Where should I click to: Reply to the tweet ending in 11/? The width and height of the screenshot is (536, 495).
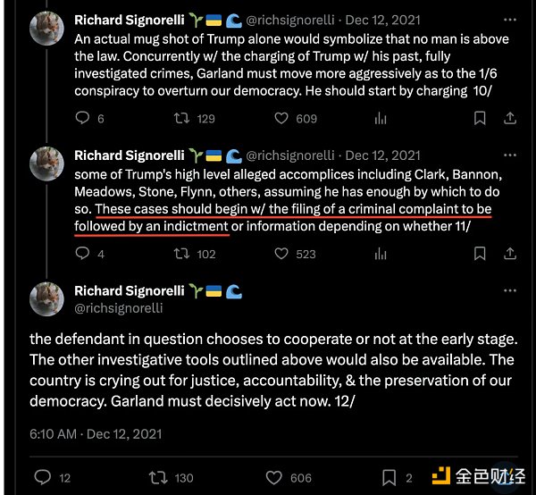tap(82, 254)
